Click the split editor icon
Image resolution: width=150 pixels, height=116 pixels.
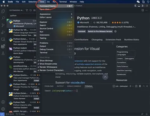pyautogui.click(x=143, y=10)
